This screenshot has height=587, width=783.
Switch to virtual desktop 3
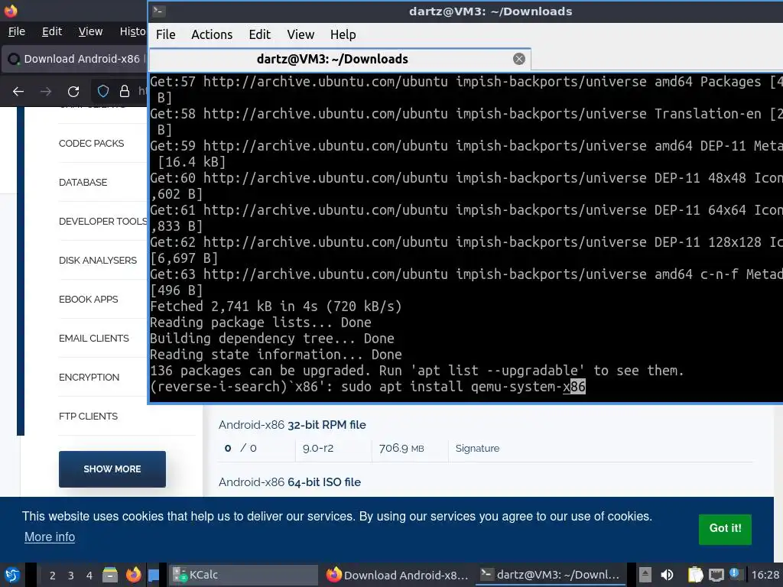click(x=71, y=576)
